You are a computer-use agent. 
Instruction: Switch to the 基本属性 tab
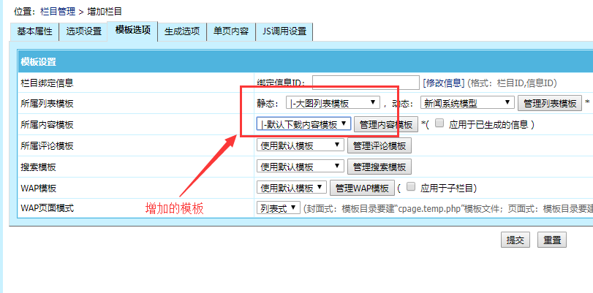pyautogui.click(x=34, y=31)
